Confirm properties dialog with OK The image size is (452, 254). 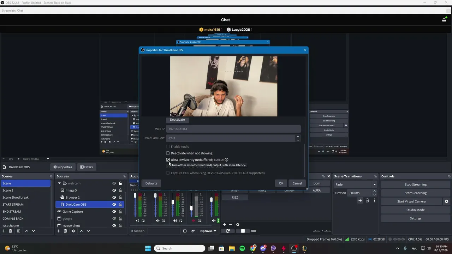[x=281, y=183]
